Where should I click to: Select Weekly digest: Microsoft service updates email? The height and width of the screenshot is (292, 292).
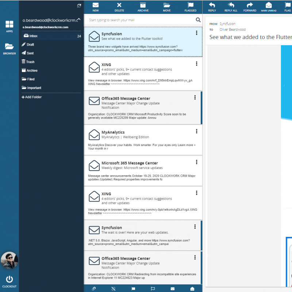pyautogui.click(x=143, y=170)
